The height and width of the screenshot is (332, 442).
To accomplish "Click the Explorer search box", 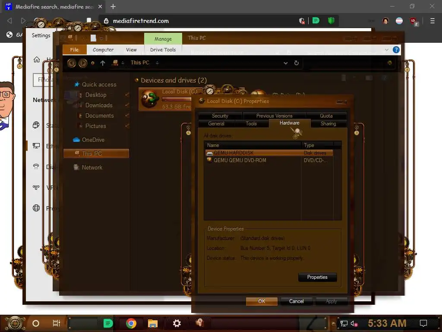I will coord(350,63).
